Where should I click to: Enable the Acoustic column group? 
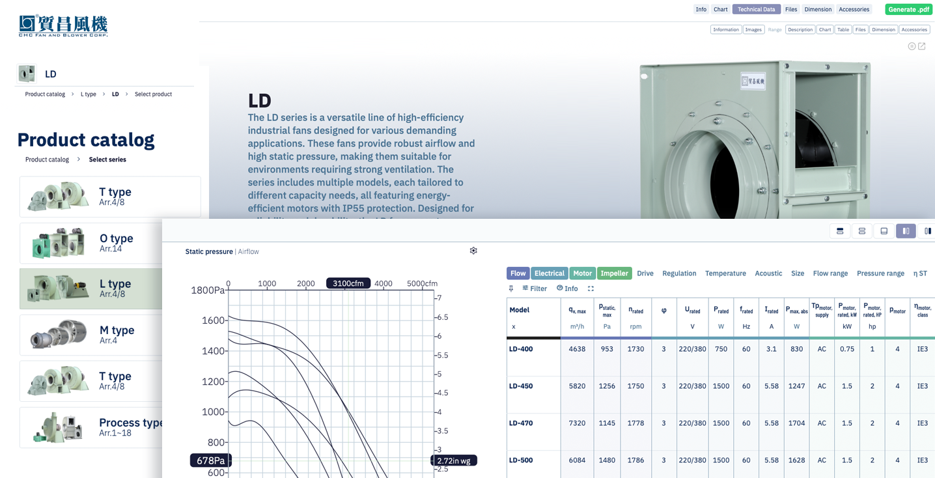pyautogui.click(x=768, y=274)
